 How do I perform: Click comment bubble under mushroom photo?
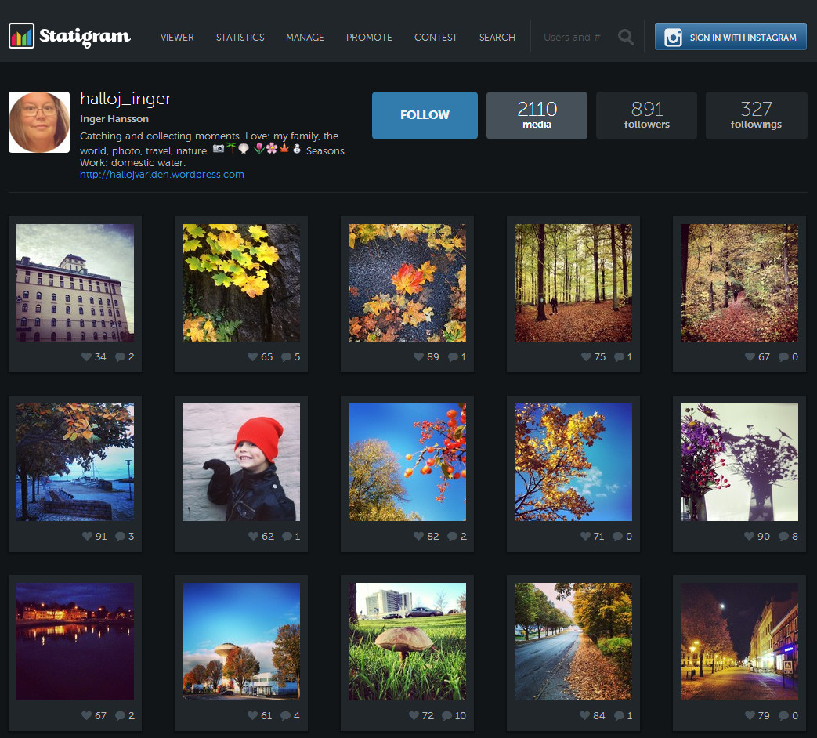click(446, 716)
